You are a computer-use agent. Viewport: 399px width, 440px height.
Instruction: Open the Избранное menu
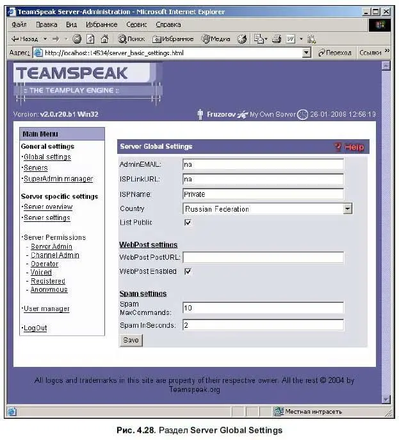point(101,24)
